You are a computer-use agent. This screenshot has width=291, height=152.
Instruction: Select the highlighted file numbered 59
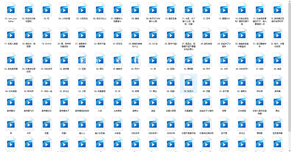click(189, 83)
